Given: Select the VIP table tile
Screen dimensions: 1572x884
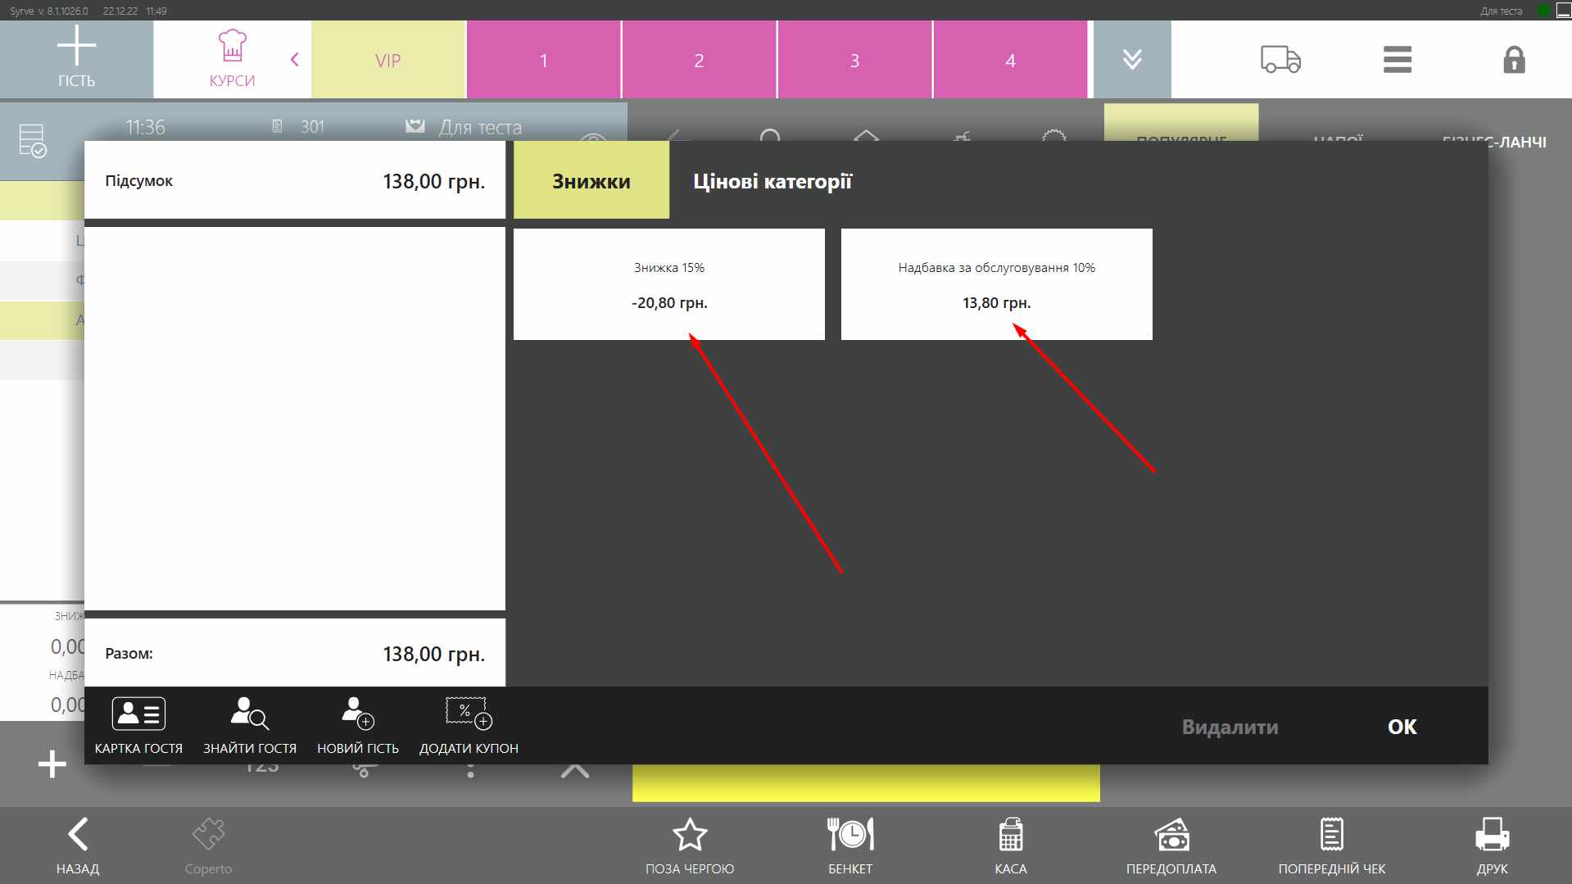Looking at the screenshot, I should 388,60.
